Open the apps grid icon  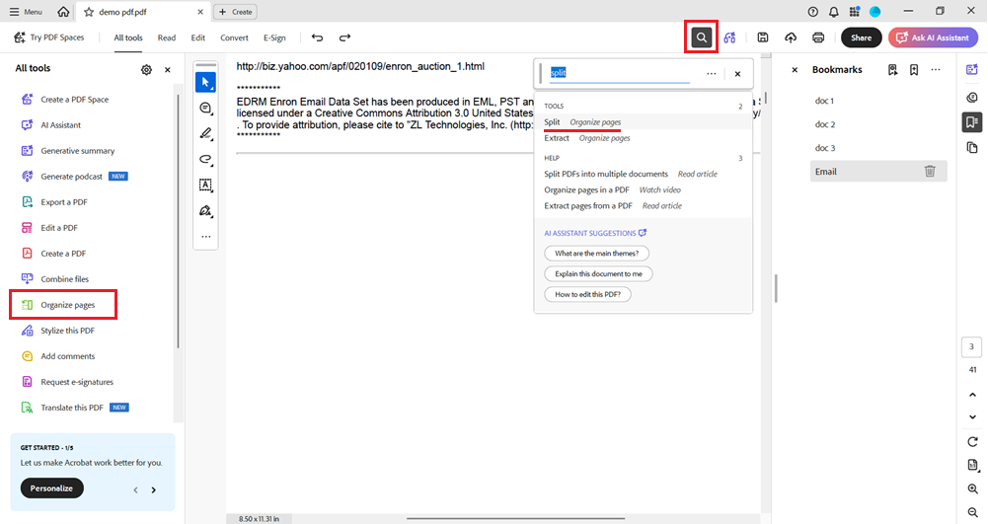[855, 11]
